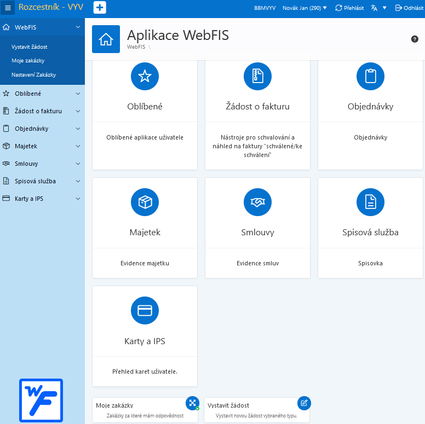Click the Oblíbené tile title

tap(145, 106)
